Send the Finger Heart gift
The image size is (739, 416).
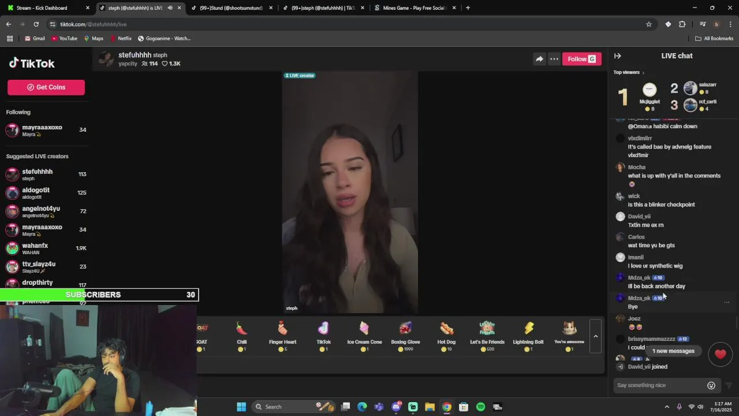point(282,335)
